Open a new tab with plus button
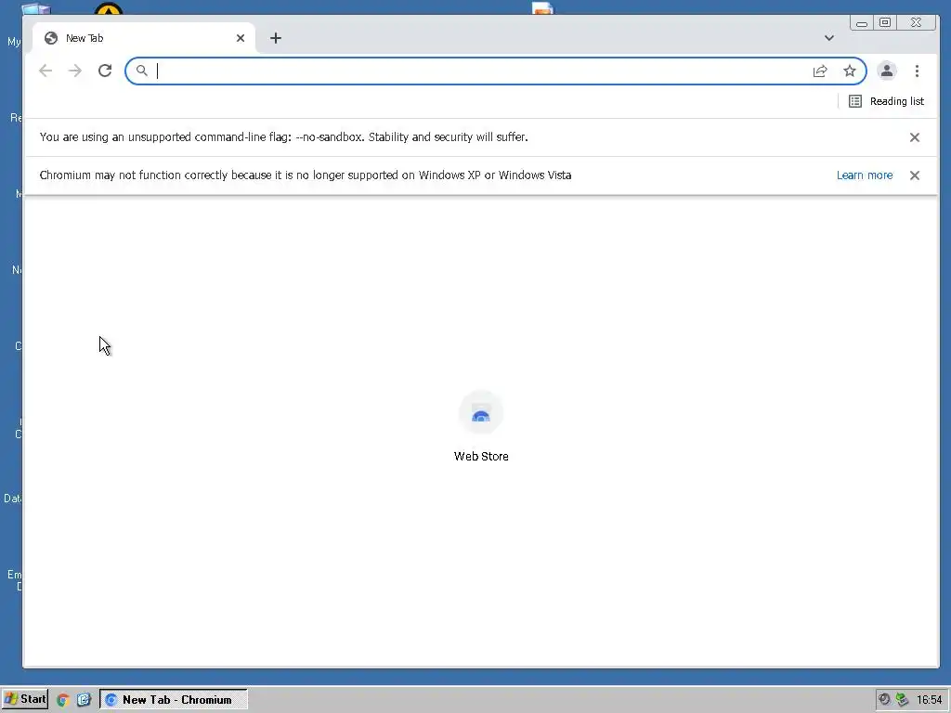Image resolution: width=951 pixels, height=713 pixels. 275,38
